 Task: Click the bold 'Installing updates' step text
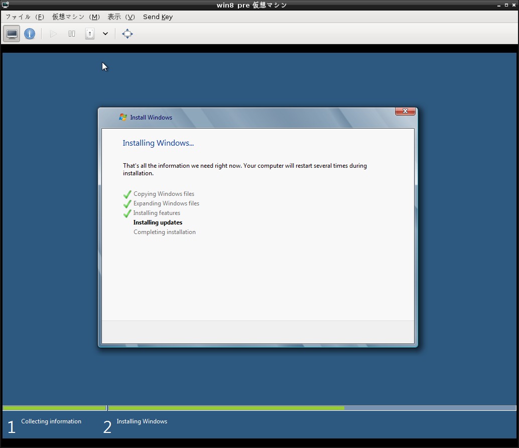click(x=158, y=222)
